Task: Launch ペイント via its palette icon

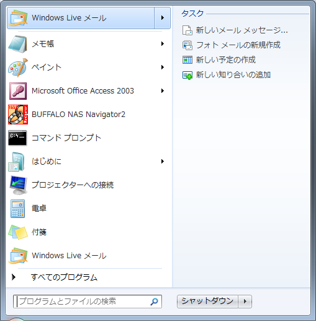Action: click(x=17, y=67)
